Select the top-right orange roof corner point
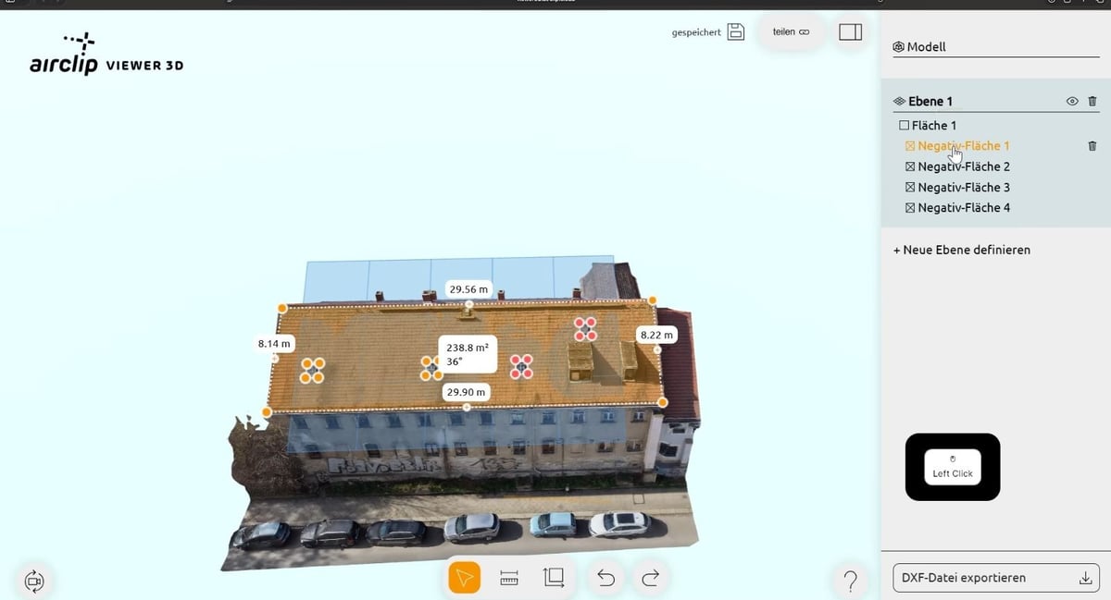Viewport: 1111px width, 600px height. pos(653,300)
